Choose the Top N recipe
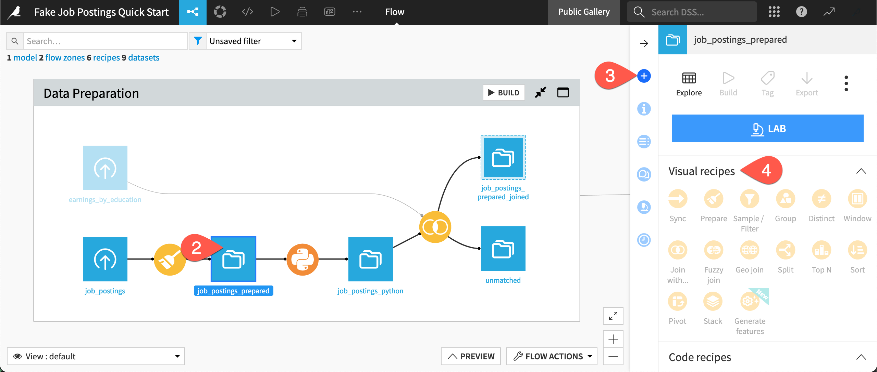 [x=822, y=257]
